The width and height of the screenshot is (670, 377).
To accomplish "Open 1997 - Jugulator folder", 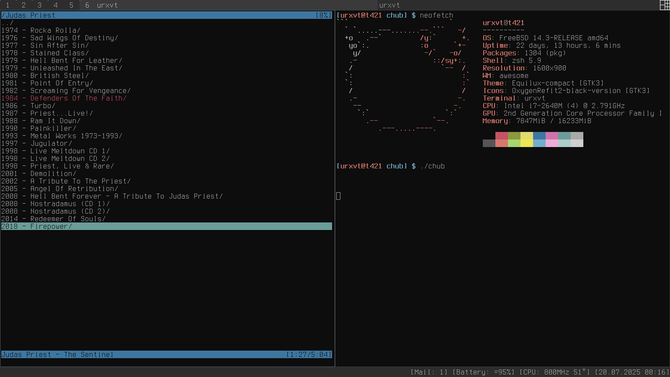I will [x=36, y=143].
